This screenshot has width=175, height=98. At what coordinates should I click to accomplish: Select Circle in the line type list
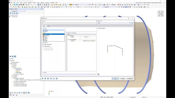point(54,34)
